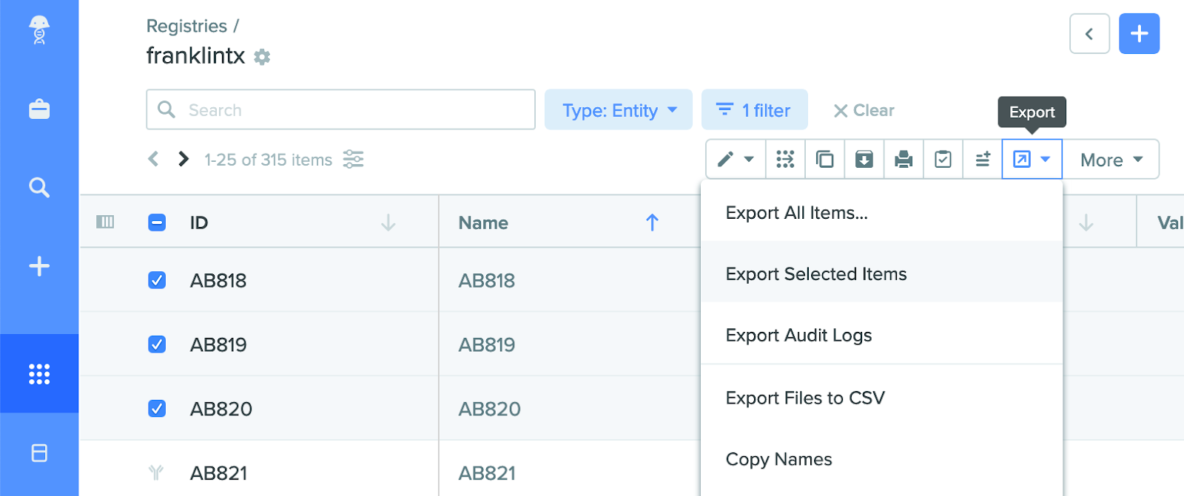The width and height of the screenshot is (1184, 496).
Task: Select Export Files to CSV
Action: tap(805, 398)
